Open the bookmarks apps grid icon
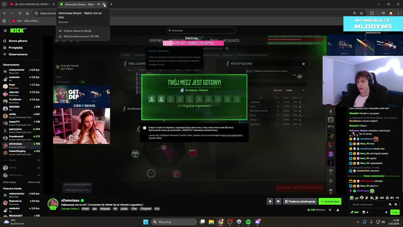The height and width of the screenshot is (227, 403). [x=4, y=21]
